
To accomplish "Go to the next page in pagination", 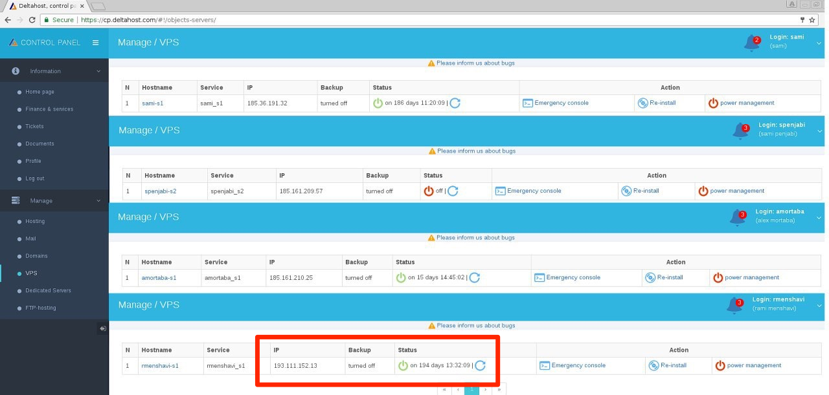I will click(x=486, y=390).
